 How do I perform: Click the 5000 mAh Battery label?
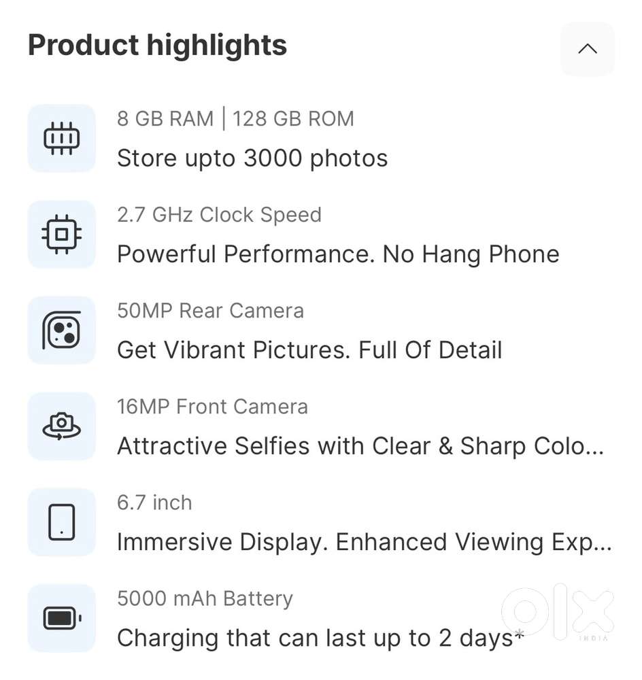coord(205,598)
